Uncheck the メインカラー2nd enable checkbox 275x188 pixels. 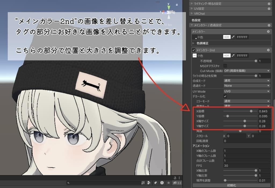pos(194,50)
